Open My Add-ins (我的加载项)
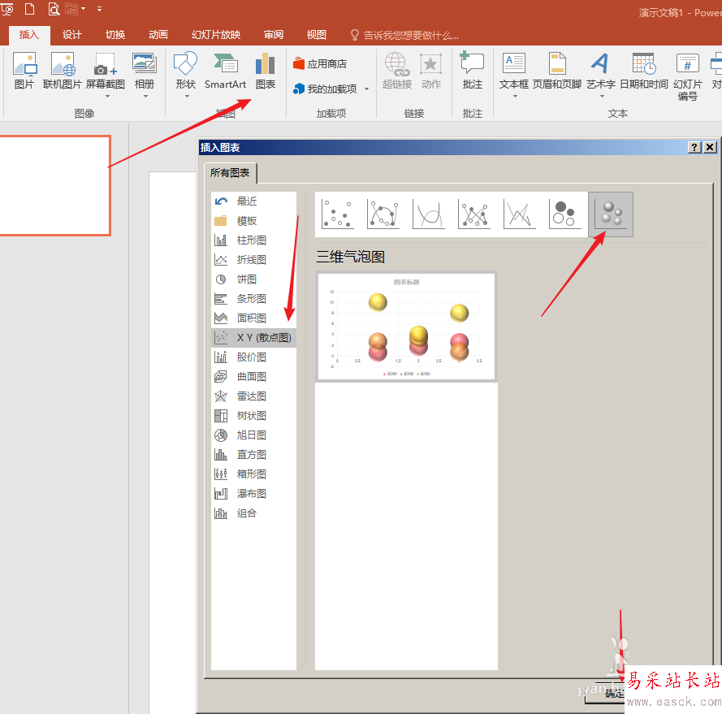This screenshot has width=722, height=714. pyautogui.click(x=326, y=89)
